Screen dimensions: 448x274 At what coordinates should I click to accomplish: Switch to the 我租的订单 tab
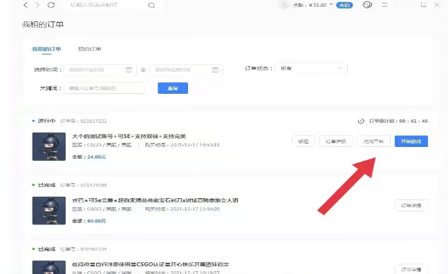coord(46,49)
